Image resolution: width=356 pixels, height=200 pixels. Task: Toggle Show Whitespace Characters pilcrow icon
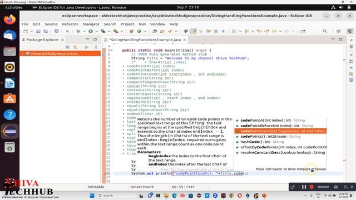click(x=223, y=31)
